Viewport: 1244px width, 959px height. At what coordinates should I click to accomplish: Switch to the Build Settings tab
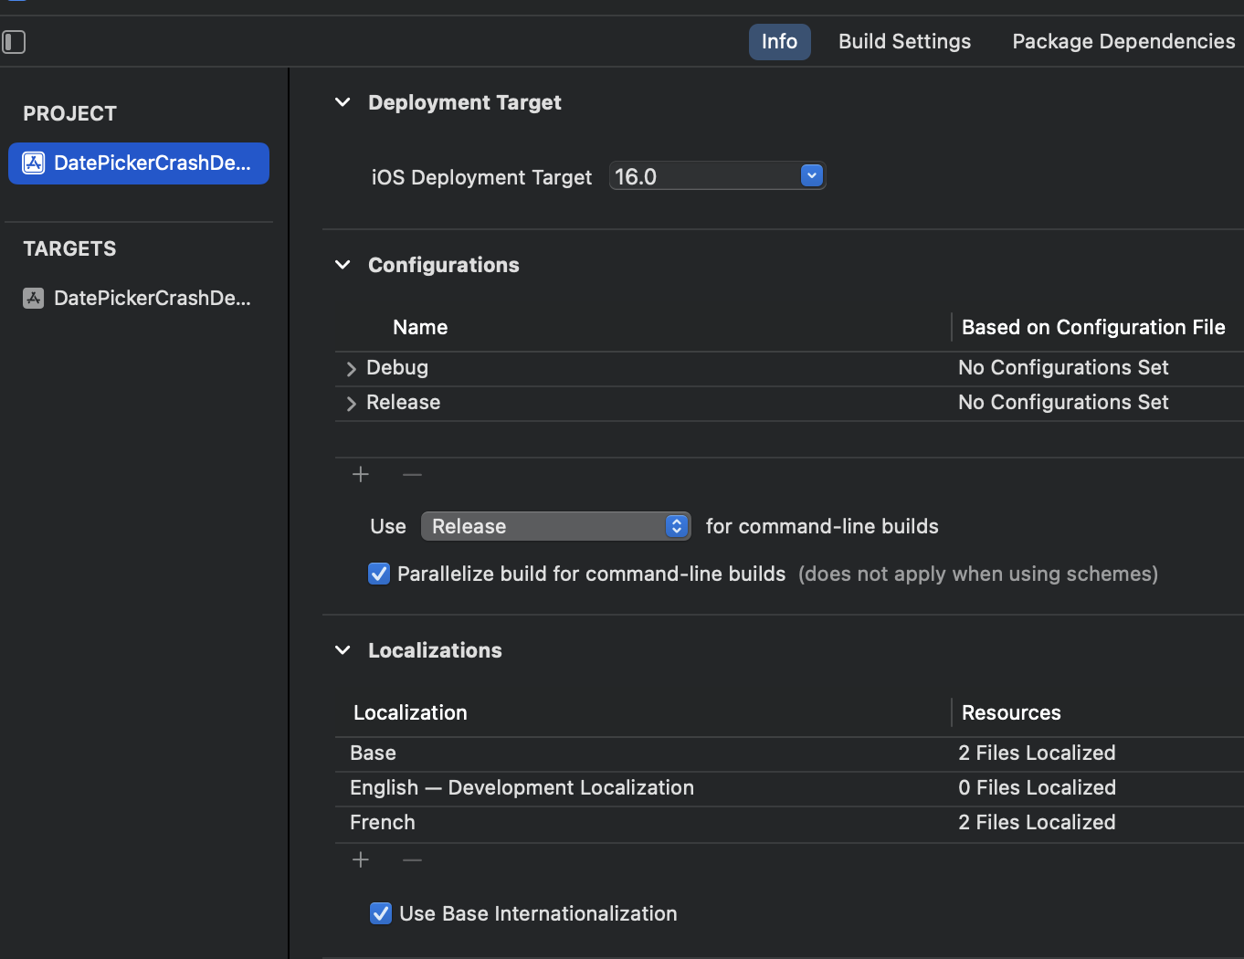904,42
